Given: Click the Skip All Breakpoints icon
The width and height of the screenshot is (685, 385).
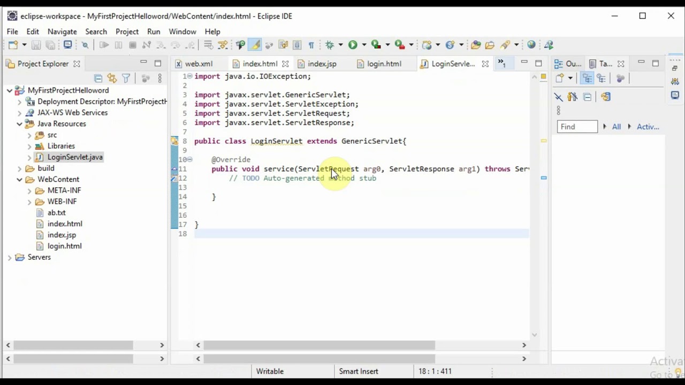Looking at the screenshot, I should coord(85,45).
